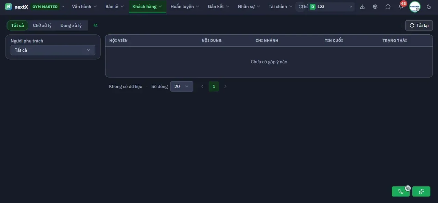The height and width of the screenshot is (203, 438).
Task: Click the TIN CUỐI column header
Action: (334, 40)
